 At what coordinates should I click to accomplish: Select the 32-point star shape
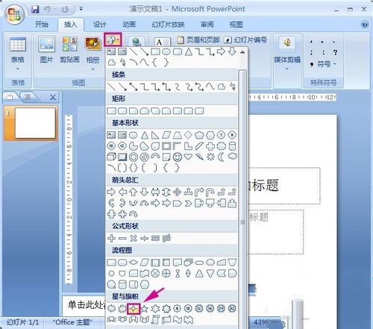click(x=232, y=309)
